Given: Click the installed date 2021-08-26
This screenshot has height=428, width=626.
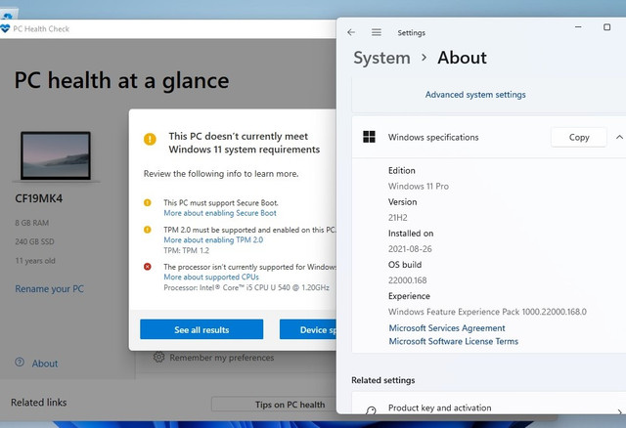Looking at the screenshot, I should pyautogui.click(x=410, y=249).
